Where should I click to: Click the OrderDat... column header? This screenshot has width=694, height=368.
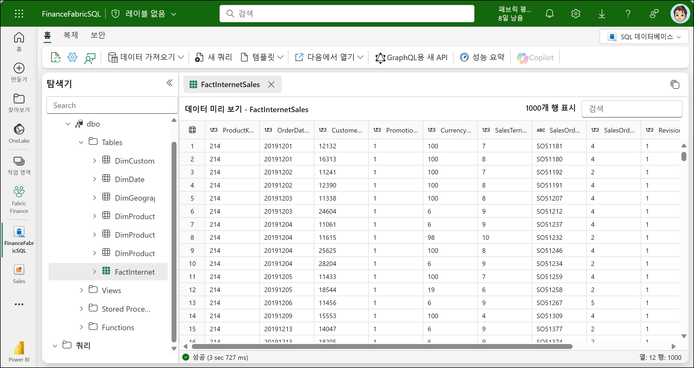tap(287, 130)
